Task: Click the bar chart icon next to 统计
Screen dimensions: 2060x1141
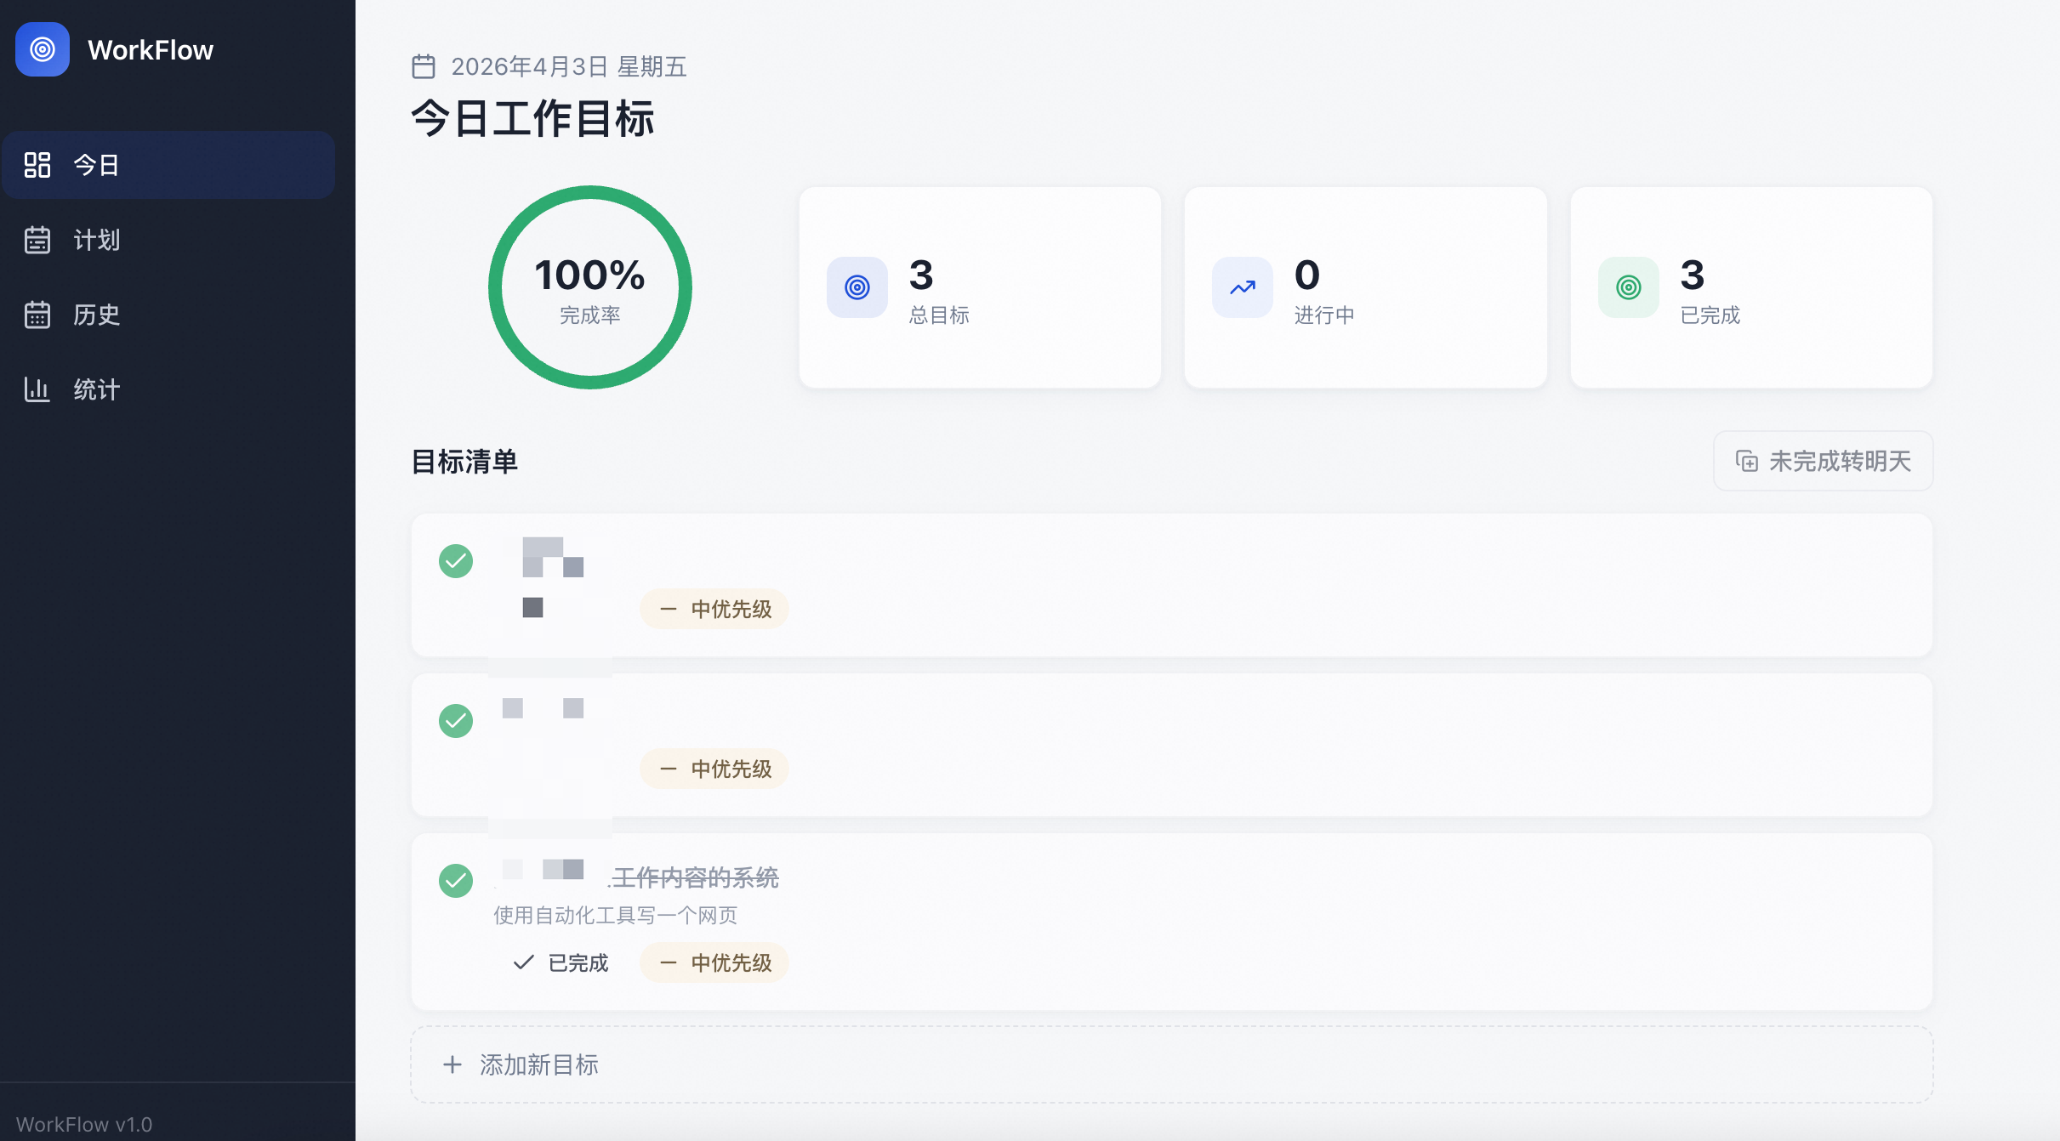Action: tap(37, 389)
